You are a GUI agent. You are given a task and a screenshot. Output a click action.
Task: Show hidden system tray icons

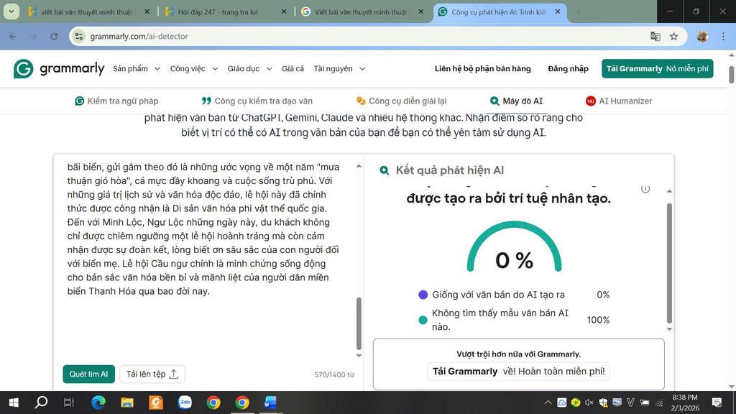pos(548,402)
